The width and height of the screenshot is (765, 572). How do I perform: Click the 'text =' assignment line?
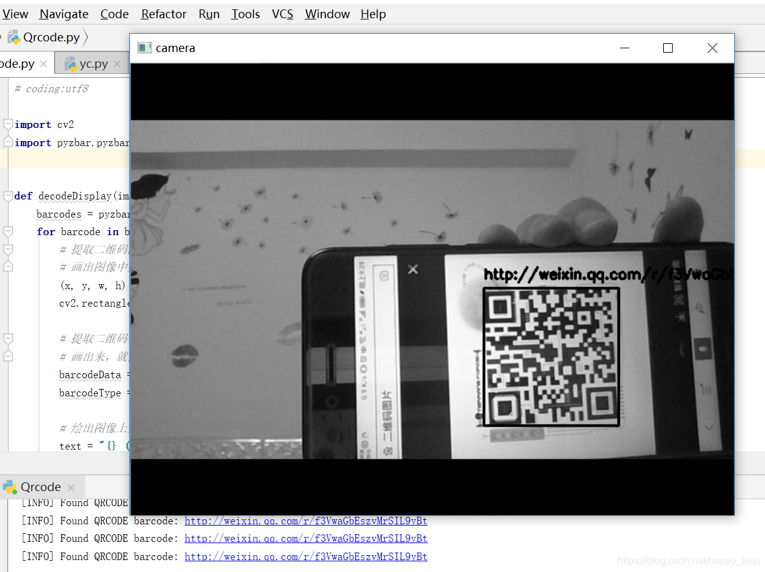tap(94, 446)
